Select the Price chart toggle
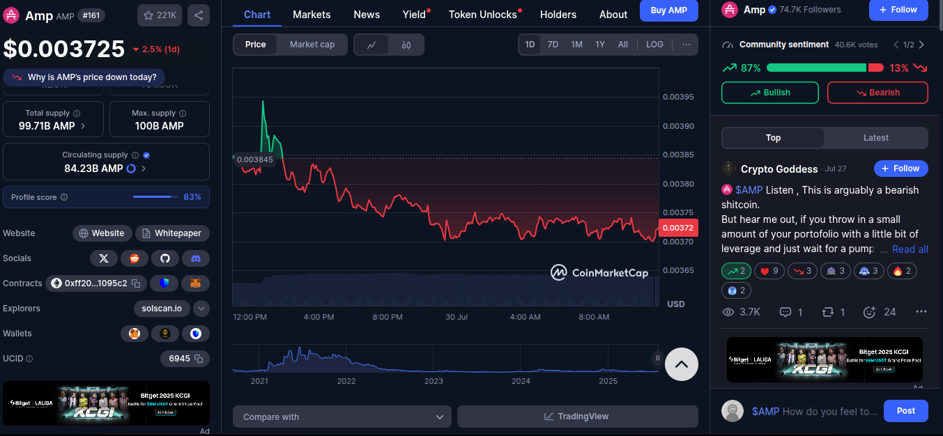The height and width of the screenshot is (436, 943). pyautogui.click(x=255, y=45)
